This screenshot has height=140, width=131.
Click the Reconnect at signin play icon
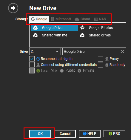38,59
